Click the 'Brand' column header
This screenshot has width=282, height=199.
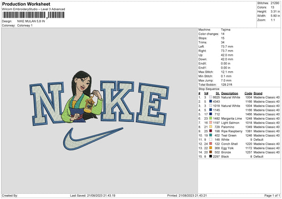(x=258, y=93)
